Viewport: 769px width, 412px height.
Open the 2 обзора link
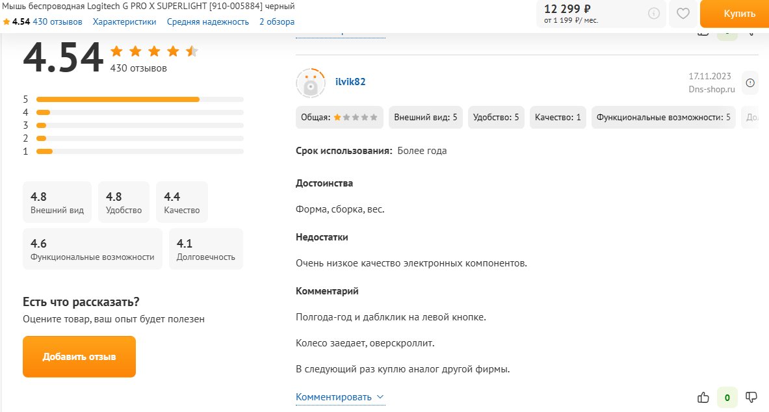point(277,21)
